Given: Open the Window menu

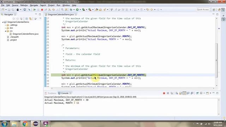Looking at the screenshot, I should (x=66, y=5).
